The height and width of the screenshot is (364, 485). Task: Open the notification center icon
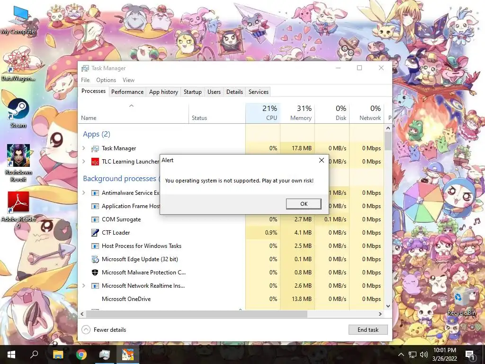(x=470, y=355)
